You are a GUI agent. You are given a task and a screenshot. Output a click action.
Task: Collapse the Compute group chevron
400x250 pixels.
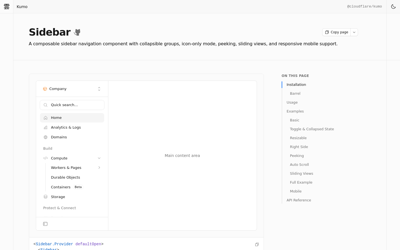[99, 158]
